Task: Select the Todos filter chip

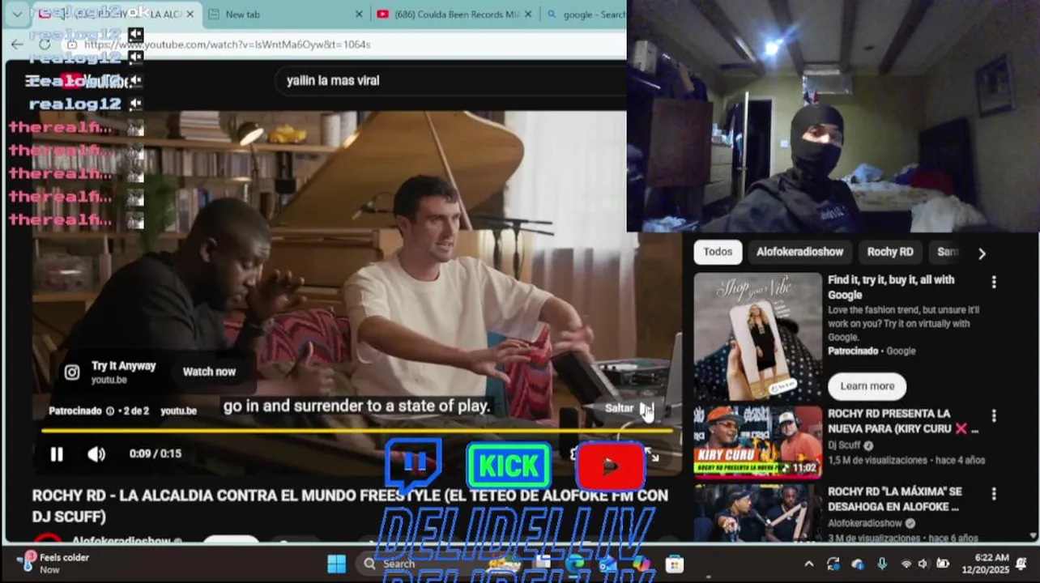Action: click(718, 252)
